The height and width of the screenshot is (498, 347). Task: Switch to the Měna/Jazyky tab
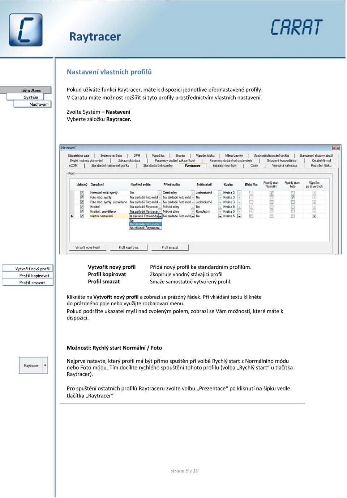[234, 155]
